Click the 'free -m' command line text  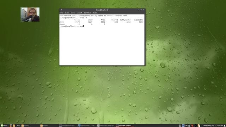click(83, 18)
